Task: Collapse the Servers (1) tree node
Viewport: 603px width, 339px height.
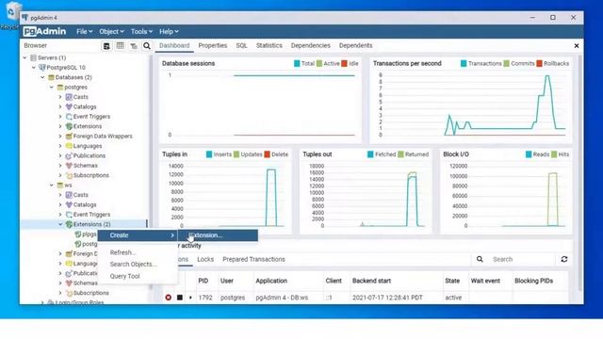Action: point(25,57)
